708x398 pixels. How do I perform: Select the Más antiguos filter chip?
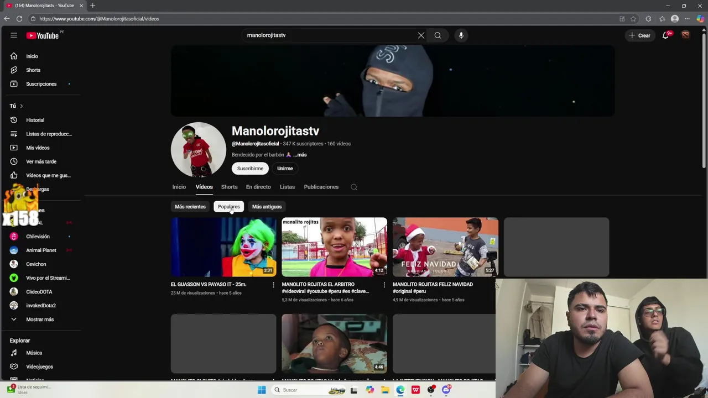pyautogui.click(x=267, y=207)
